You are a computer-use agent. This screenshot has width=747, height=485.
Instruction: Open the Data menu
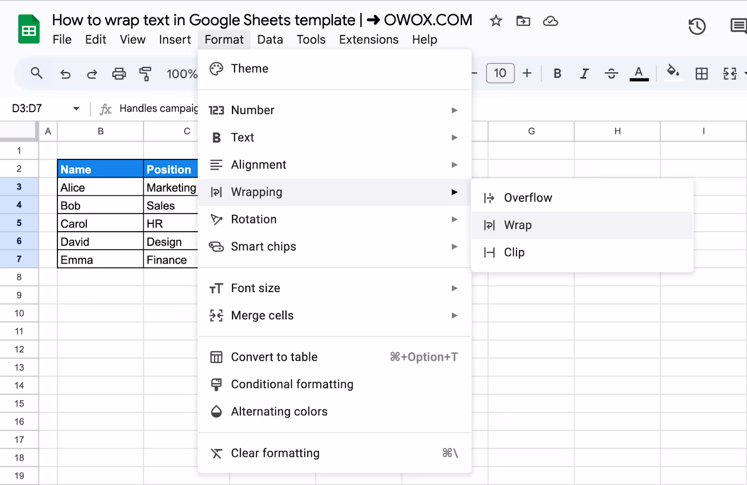270,40
